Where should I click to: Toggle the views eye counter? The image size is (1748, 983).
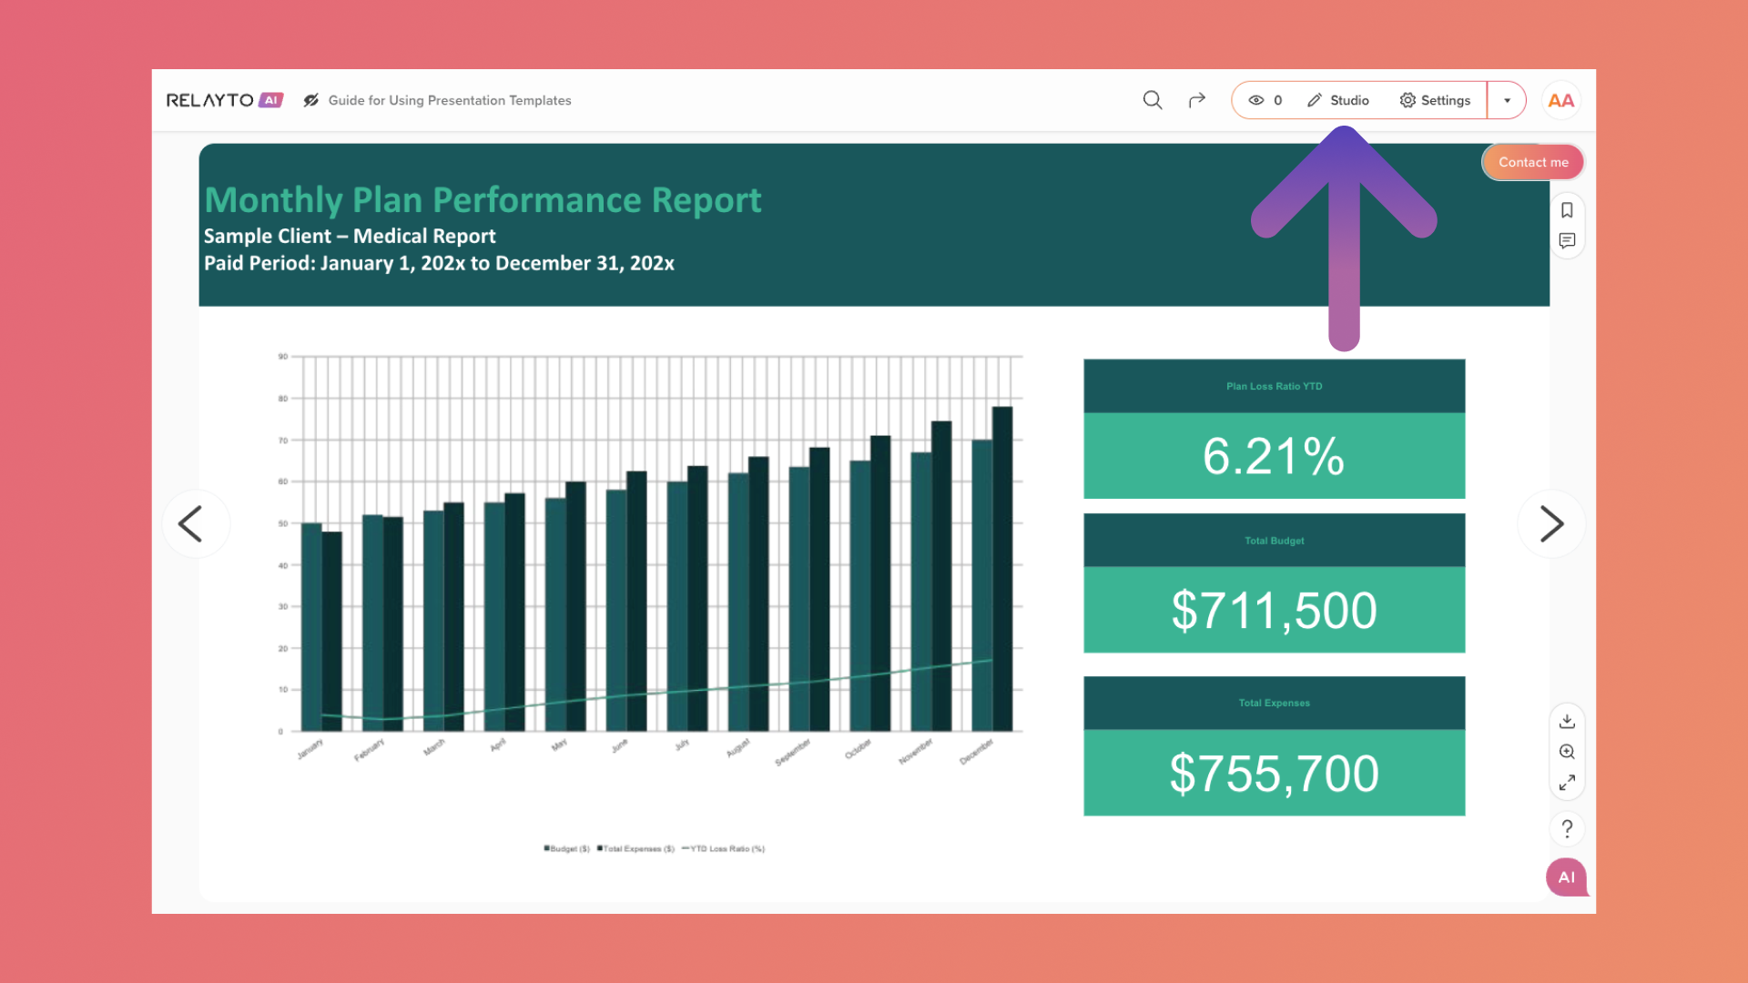point(1265,100)
